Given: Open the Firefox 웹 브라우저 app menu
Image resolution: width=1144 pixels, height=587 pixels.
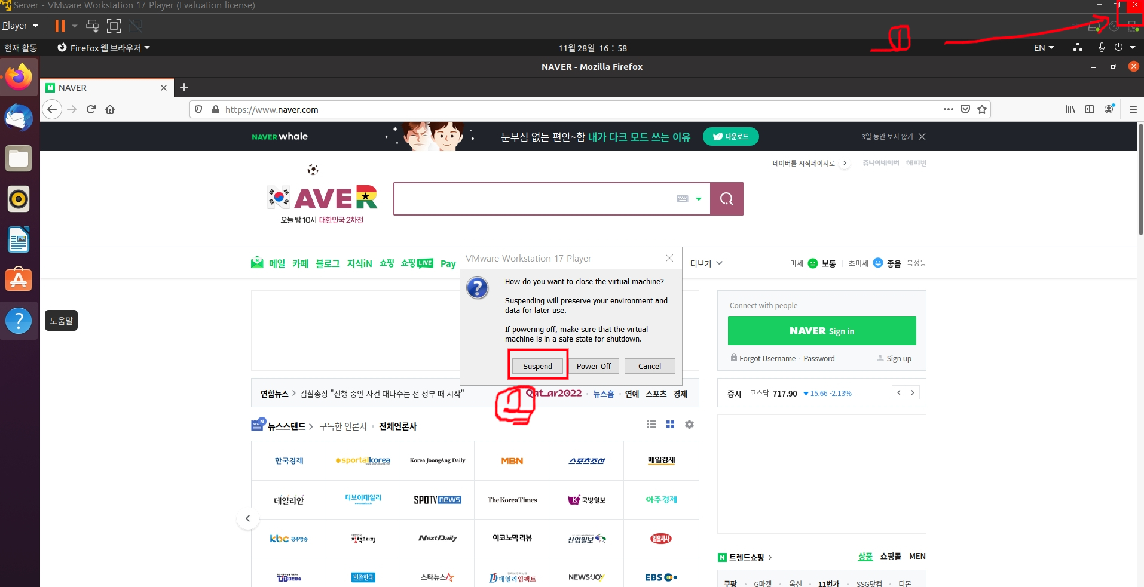Looking at the screenshot, I should pos(103,48).
